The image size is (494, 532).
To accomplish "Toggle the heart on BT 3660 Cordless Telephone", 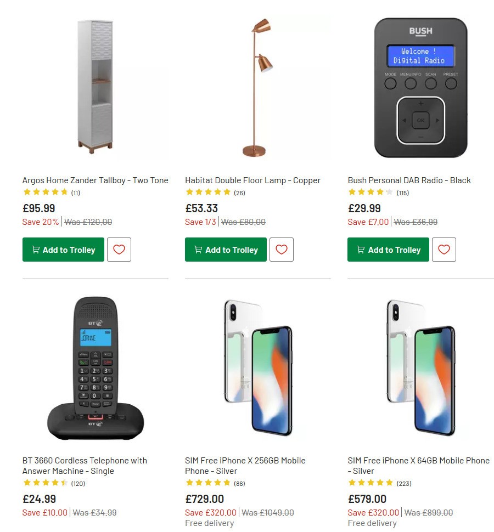I will point(119,529).
